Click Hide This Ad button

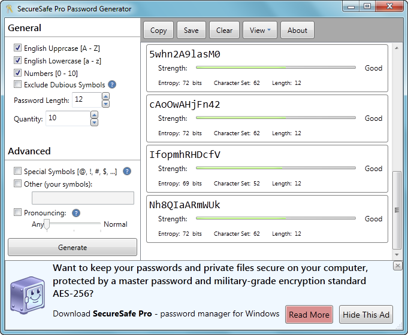tap(366, 315)
